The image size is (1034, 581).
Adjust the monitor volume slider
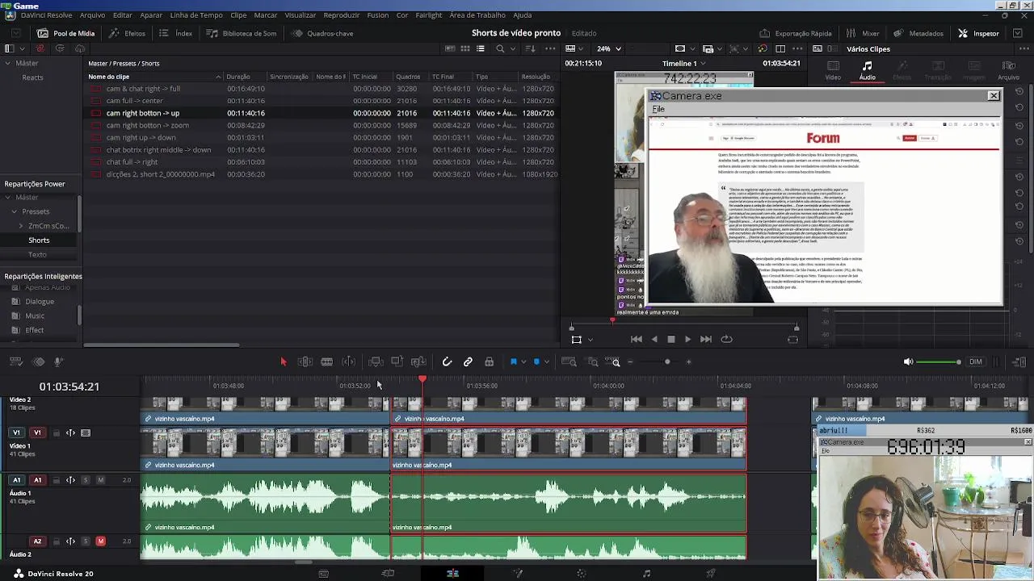point(939,362)
